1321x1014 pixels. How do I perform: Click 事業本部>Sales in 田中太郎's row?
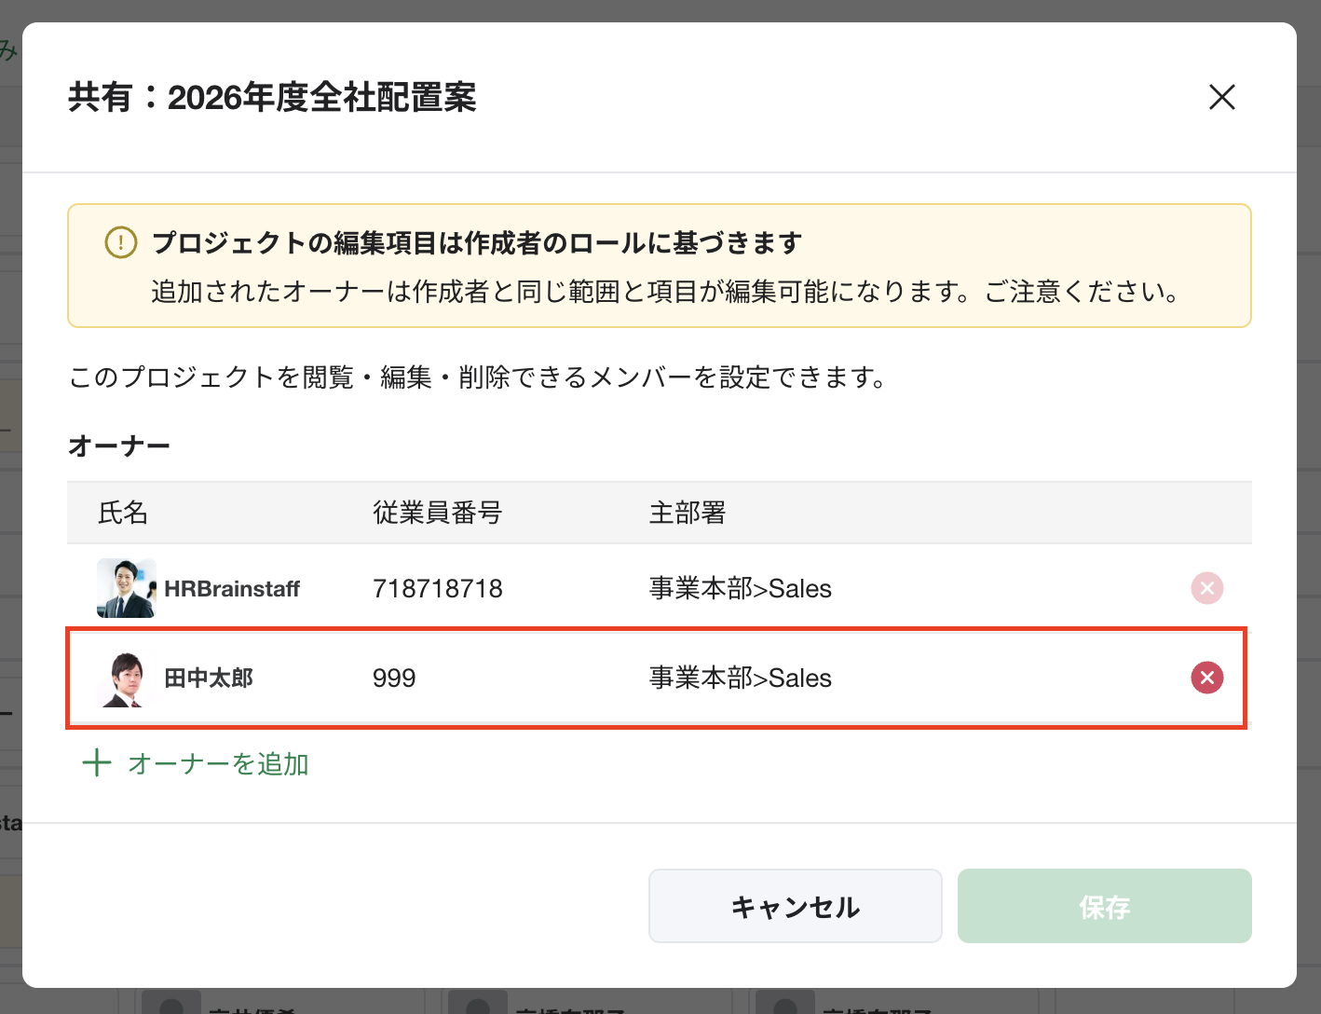tap(740, 678)
